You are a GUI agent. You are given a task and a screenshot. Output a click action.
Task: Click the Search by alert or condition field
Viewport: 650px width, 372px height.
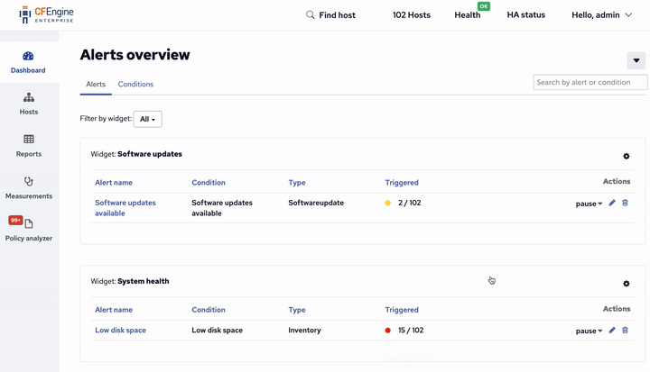590,82
